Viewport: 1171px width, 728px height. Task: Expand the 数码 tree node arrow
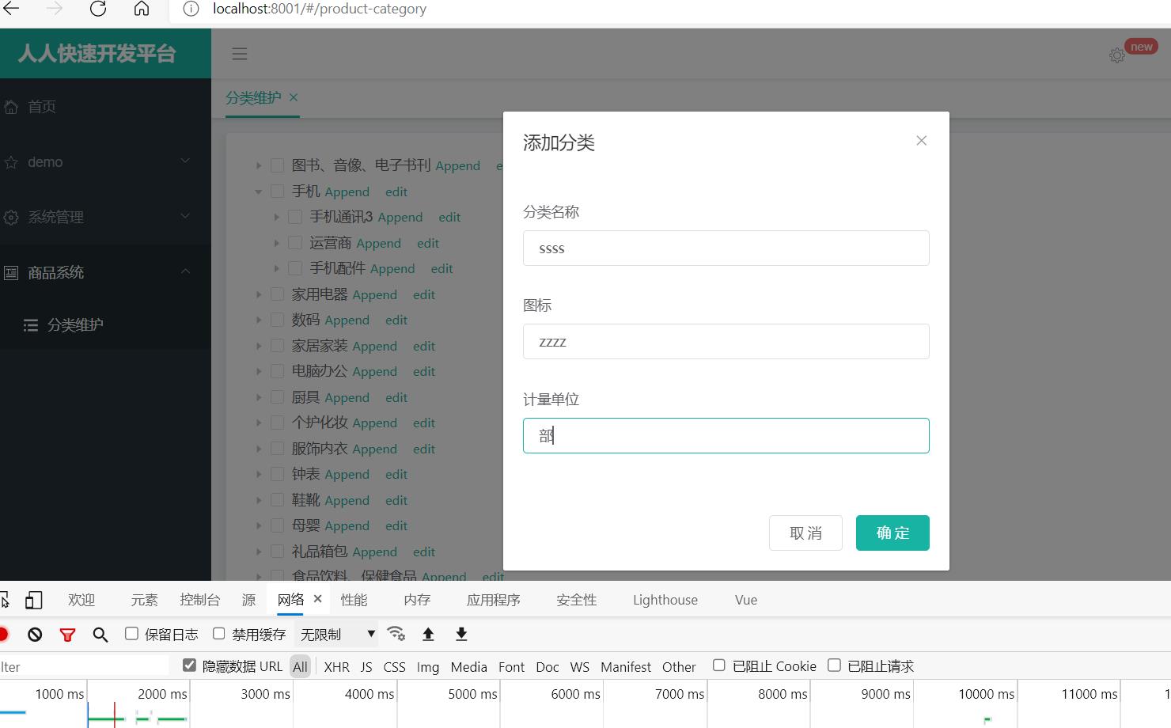point(259,320)
